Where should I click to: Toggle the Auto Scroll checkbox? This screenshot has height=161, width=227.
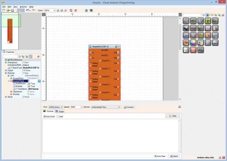pyautogui.click(x=45, y=116)
